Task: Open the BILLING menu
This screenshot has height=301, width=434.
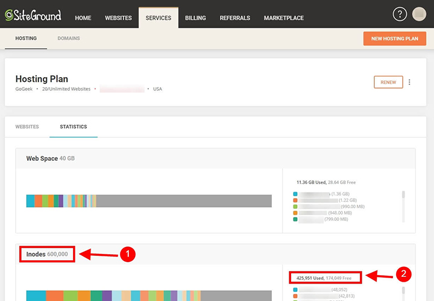Action: coord(195,18)
